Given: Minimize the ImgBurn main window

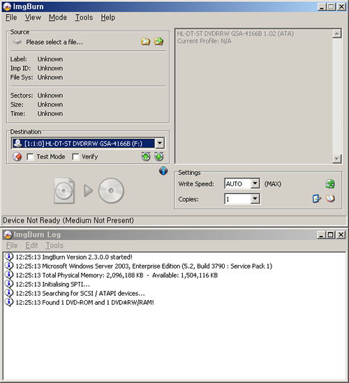Looking at the screenshot, I should [322, 6].
